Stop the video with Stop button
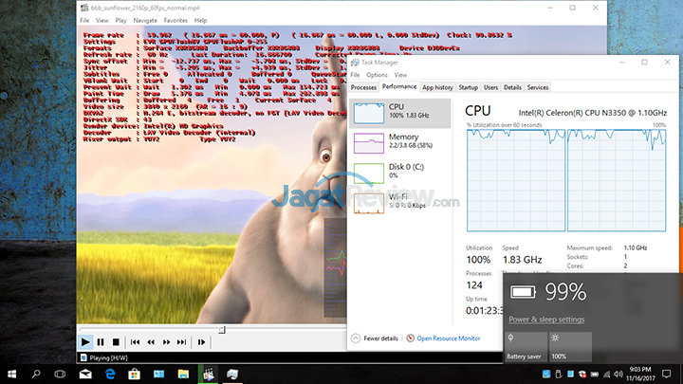The height and width of the screenshot is (384, 683). point(115,341)
